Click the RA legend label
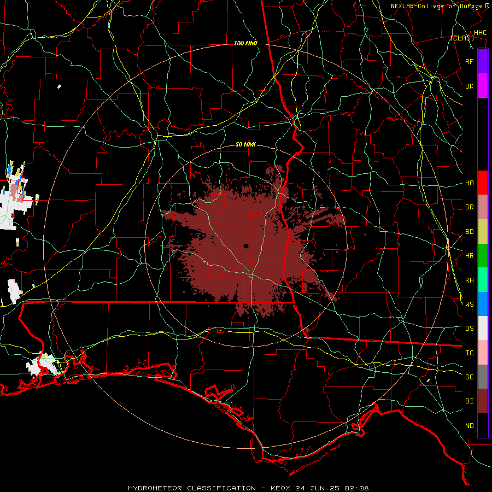 (x=470, y=280)
